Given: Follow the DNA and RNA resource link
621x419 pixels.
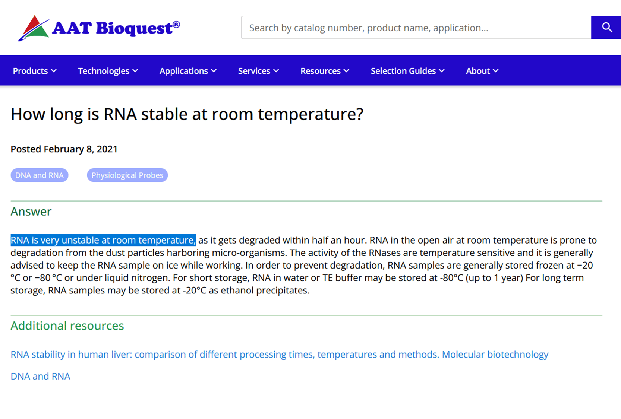Looking at the screenshot, I should click(x=40, y=376).
